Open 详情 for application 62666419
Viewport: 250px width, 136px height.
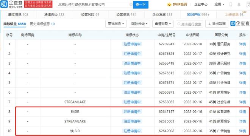242,63
